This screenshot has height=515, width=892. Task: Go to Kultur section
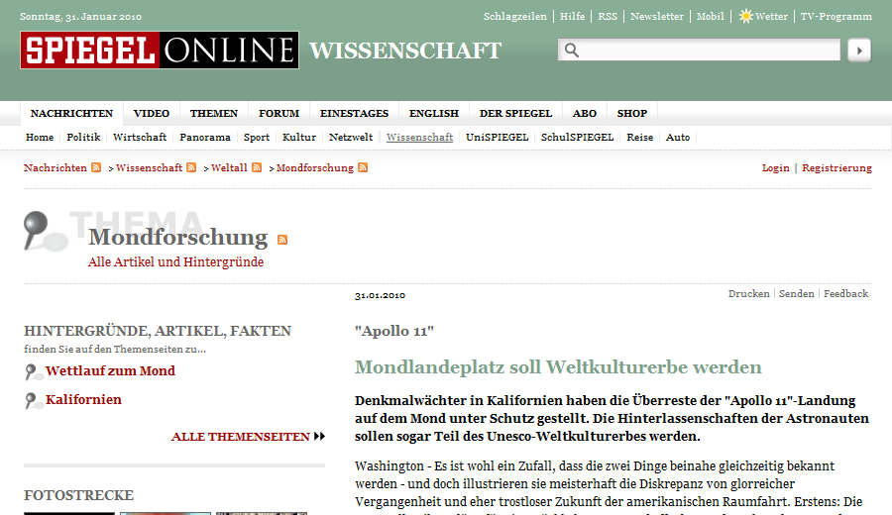tap(298, 137)
